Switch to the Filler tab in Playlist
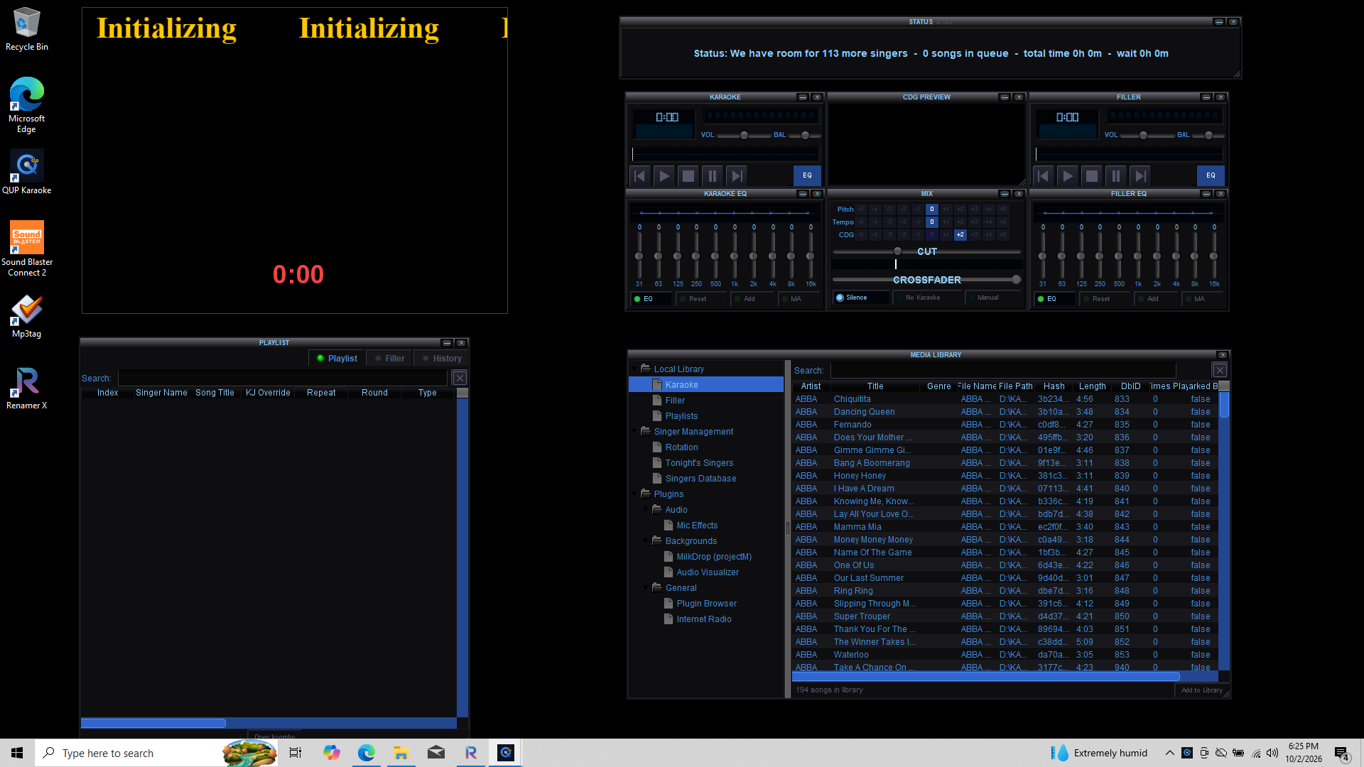The width and height of the screenshot is (1364, 767). pos(390,359)
